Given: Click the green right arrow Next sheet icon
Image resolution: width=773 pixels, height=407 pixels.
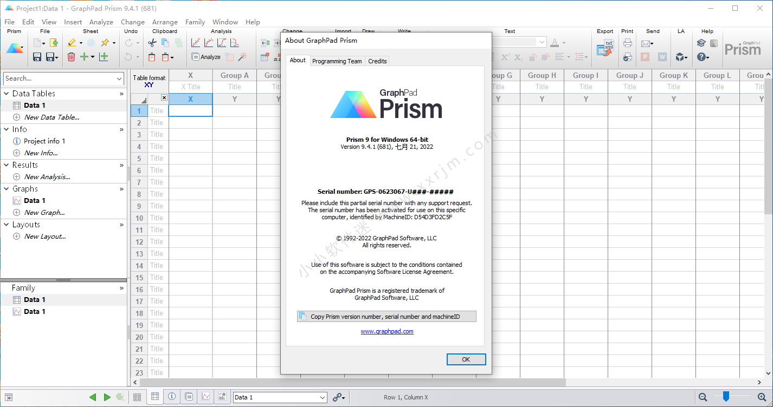Looking at the screenshot, I should point(107,397).
